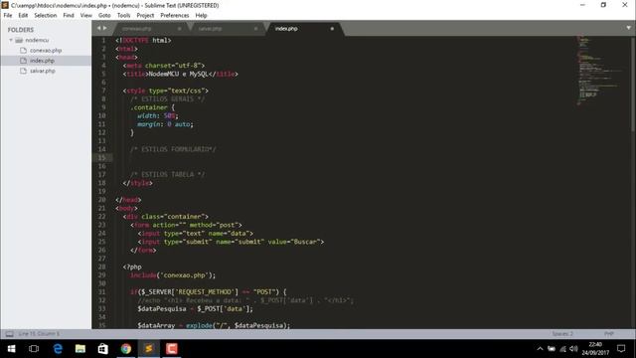The width and height of the screenshot is (636, 358).
Task: Open the Tools menu
Action: coord(123,16)
